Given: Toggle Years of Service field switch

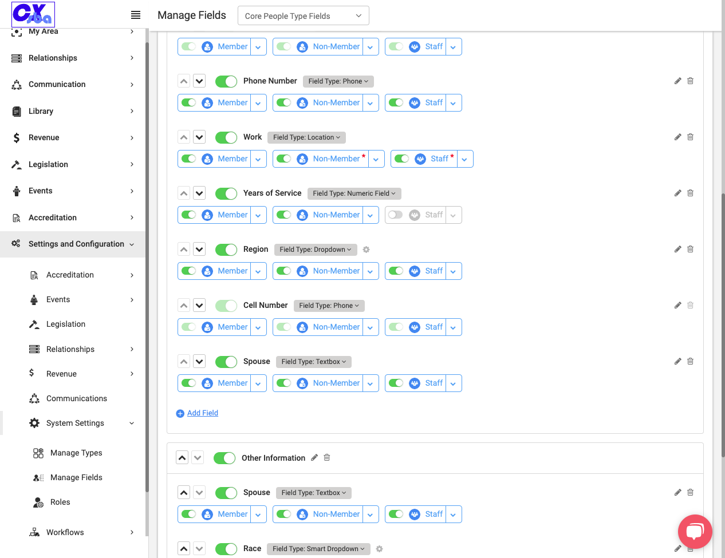Looking at the screenshot, I should point(226,193).
